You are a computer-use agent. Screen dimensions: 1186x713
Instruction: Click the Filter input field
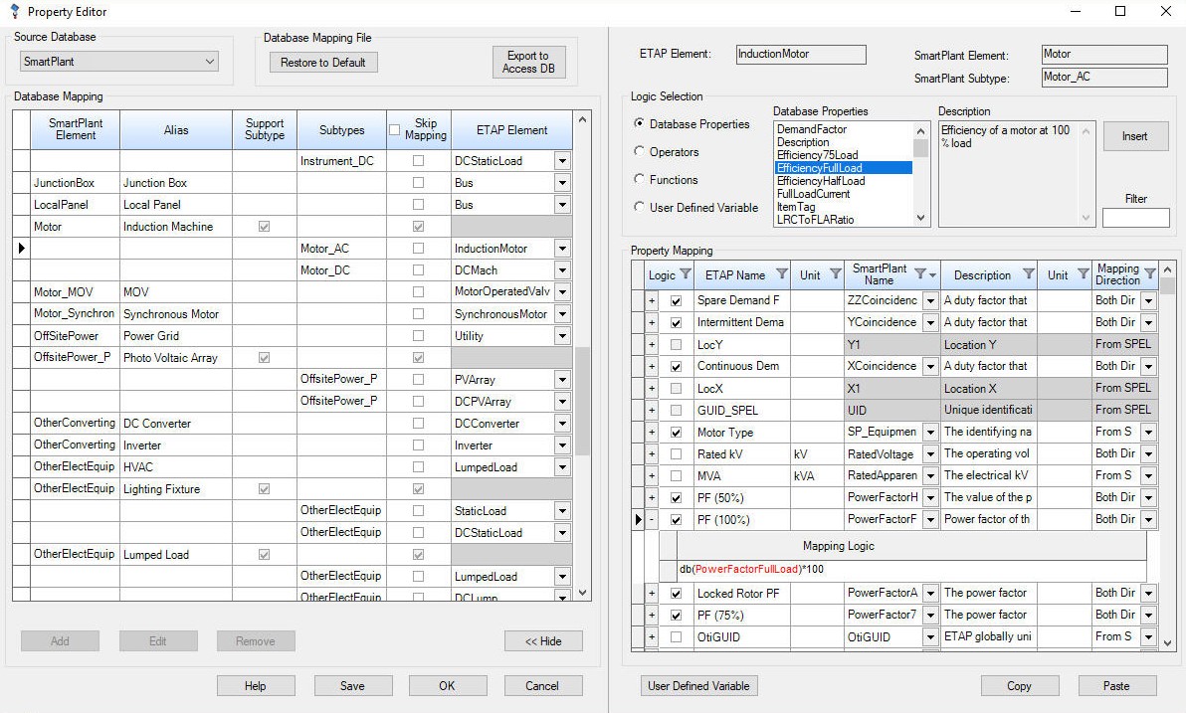1135,217
